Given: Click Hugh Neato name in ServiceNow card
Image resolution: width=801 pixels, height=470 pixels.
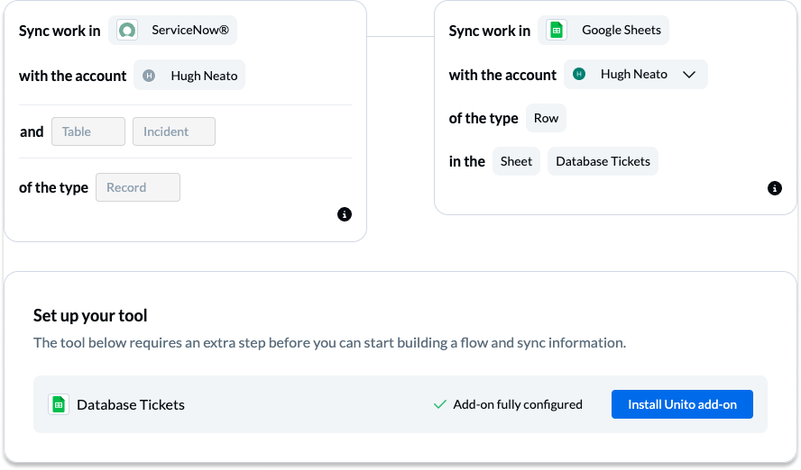Looking at the screenshot, I should [x=205, y=76].
